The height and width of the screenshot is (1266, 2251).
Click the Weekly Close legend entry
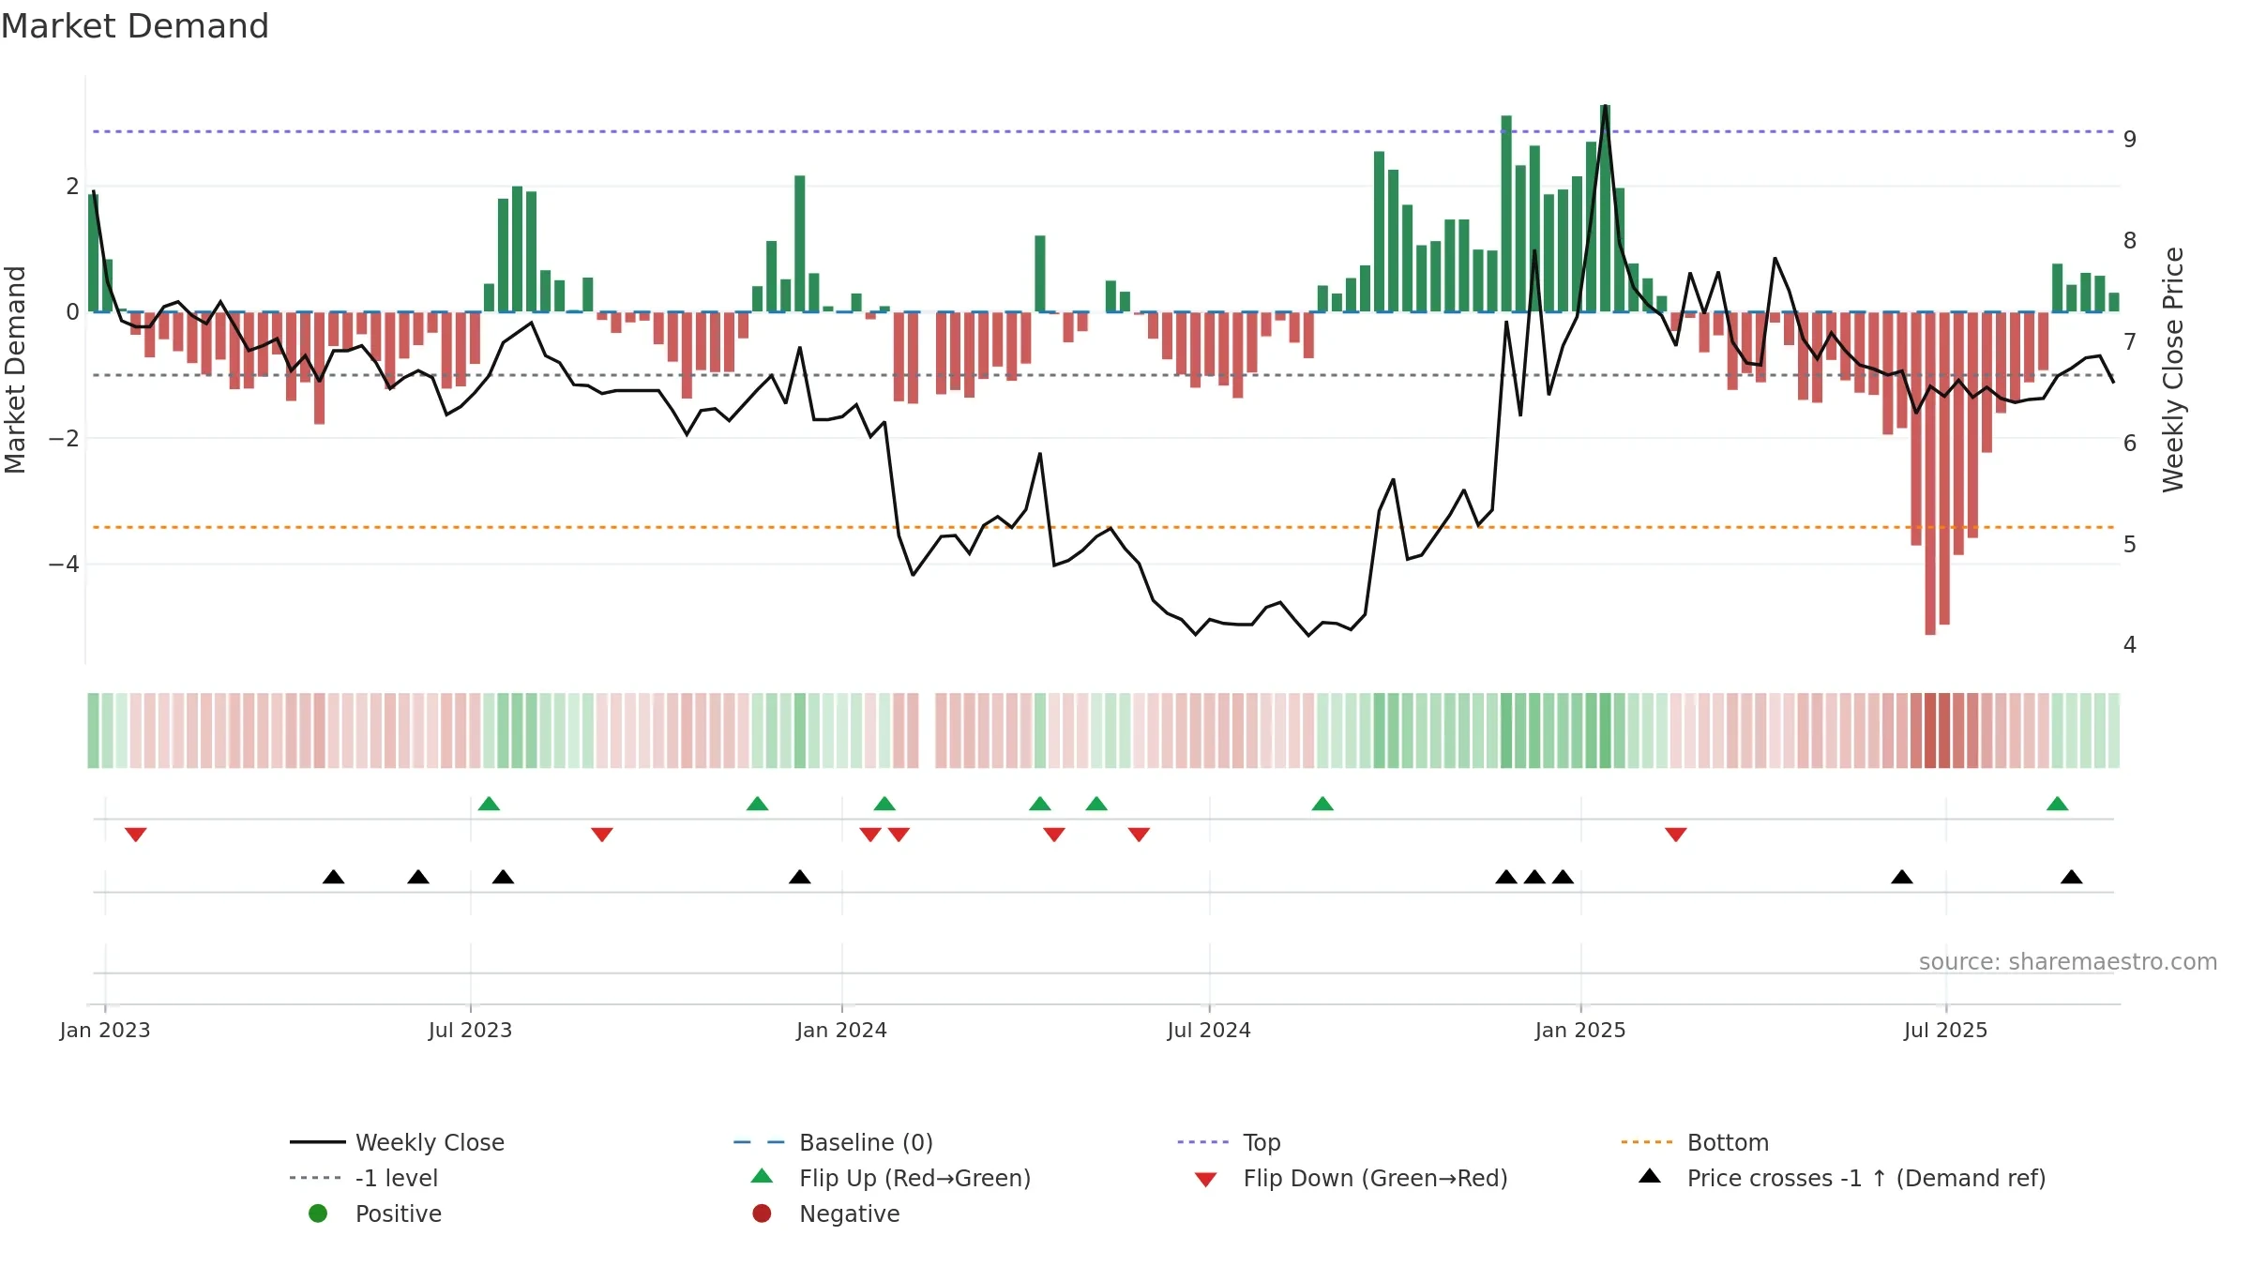tap(397, 1142)
